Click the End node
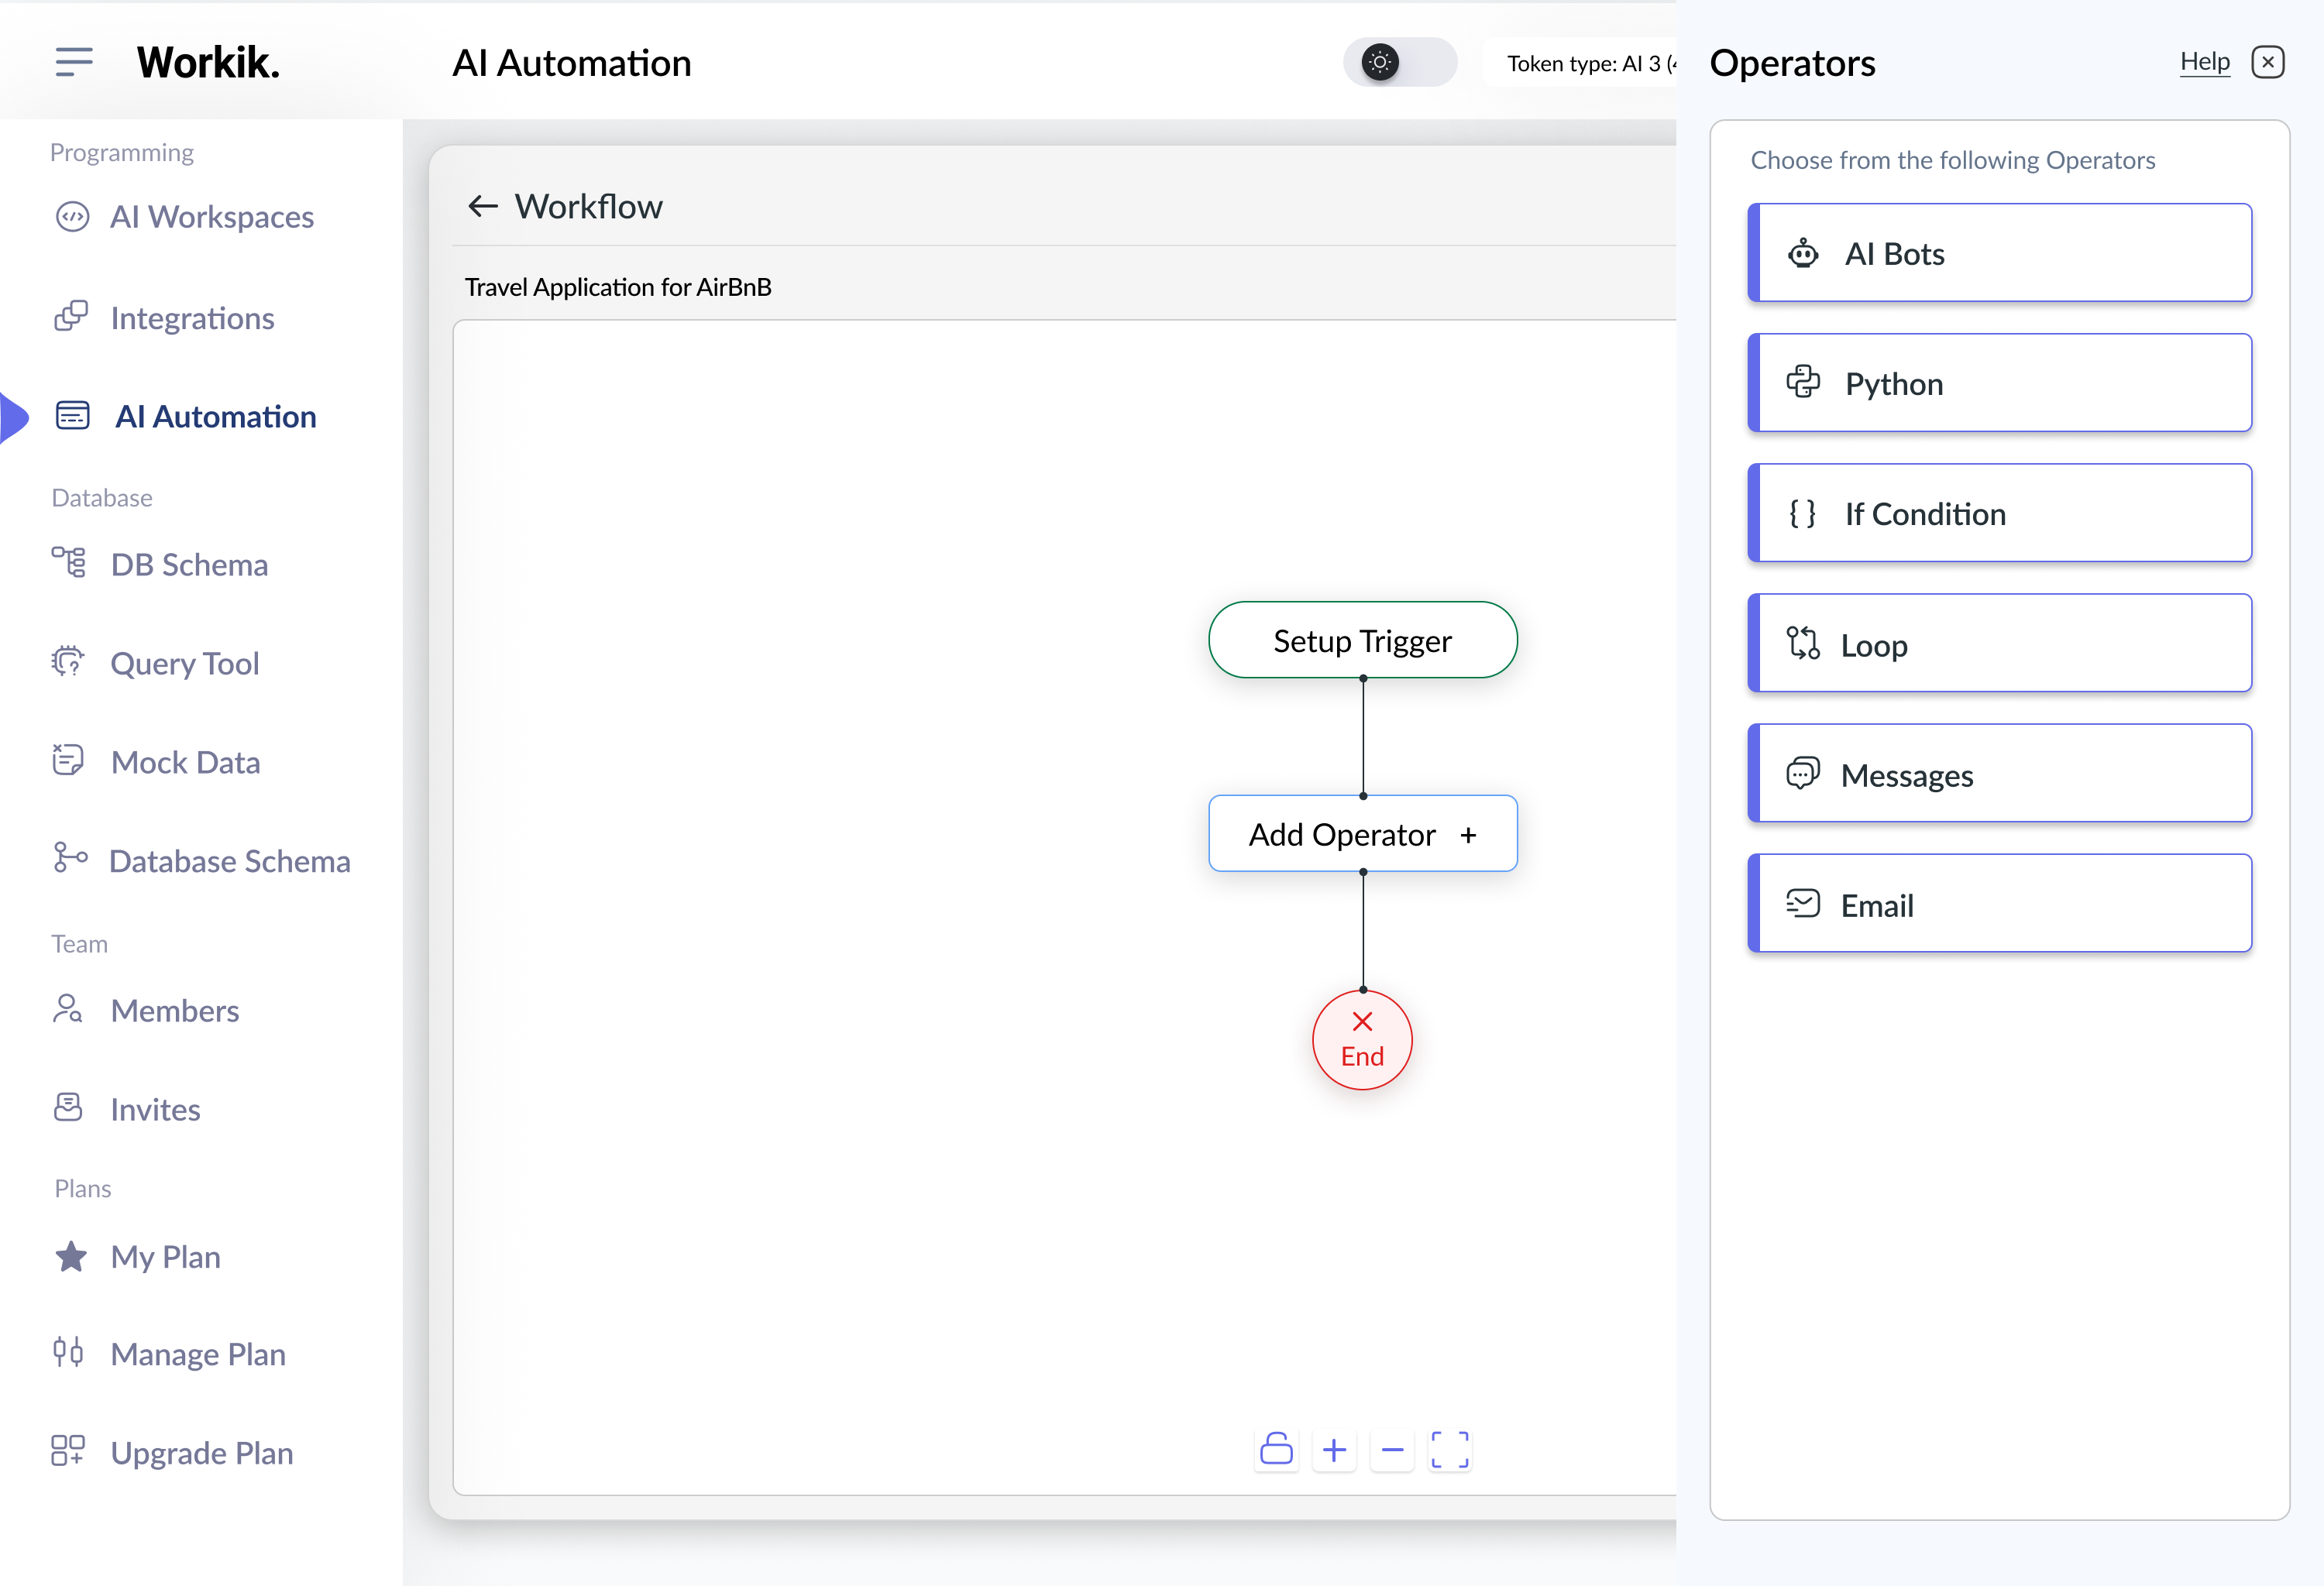This screenshot has height=1586, width=2324. [1362, 1039]
